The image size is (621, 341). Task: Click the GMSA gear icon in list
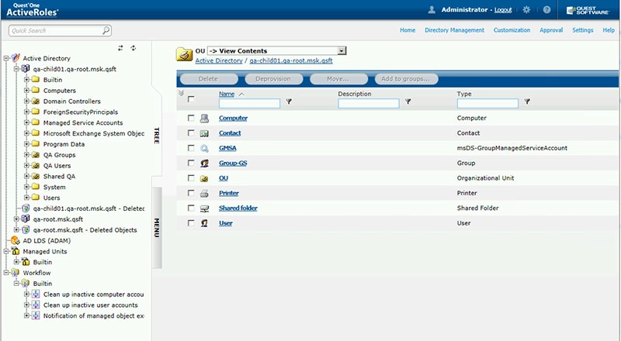tap(204, 148)
